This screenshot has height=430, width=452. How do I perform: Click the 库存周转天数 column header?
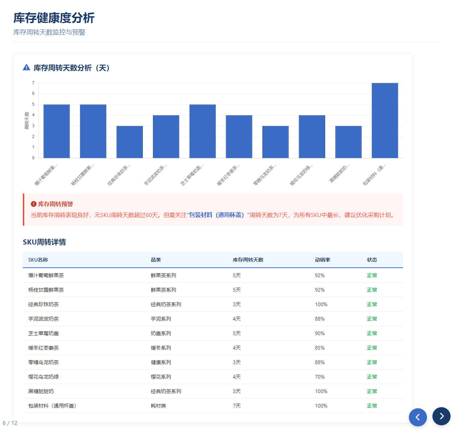(x=248, y=260)
